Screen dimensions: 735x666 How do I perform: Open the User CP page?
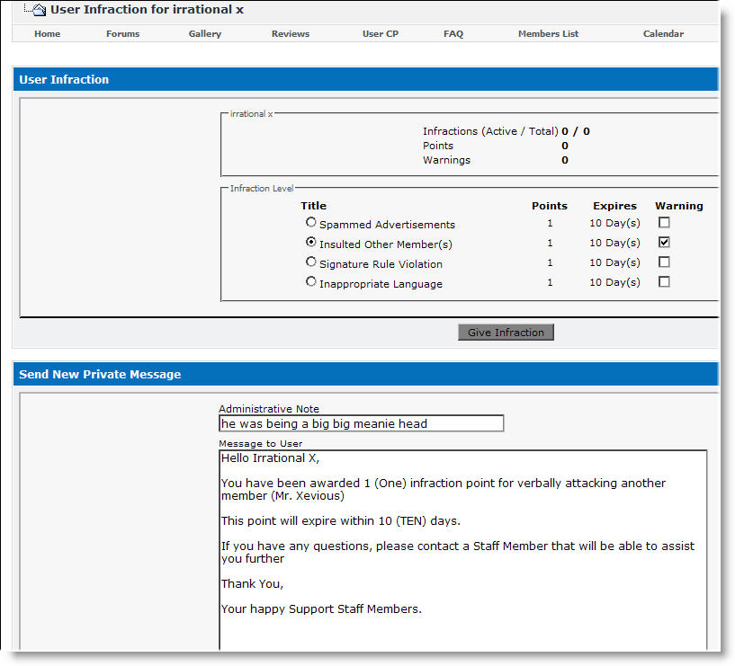coord(380,34)
